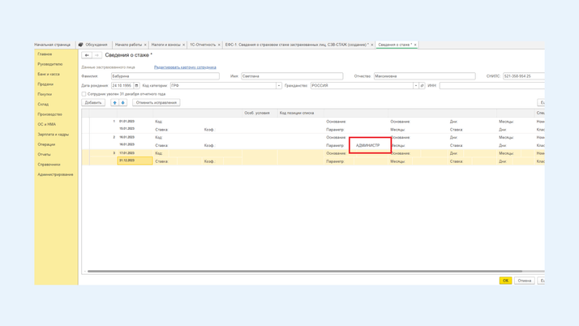Switch to the Начало работы tab
Viewport: 579px width, 326px height.
point(128,45)
